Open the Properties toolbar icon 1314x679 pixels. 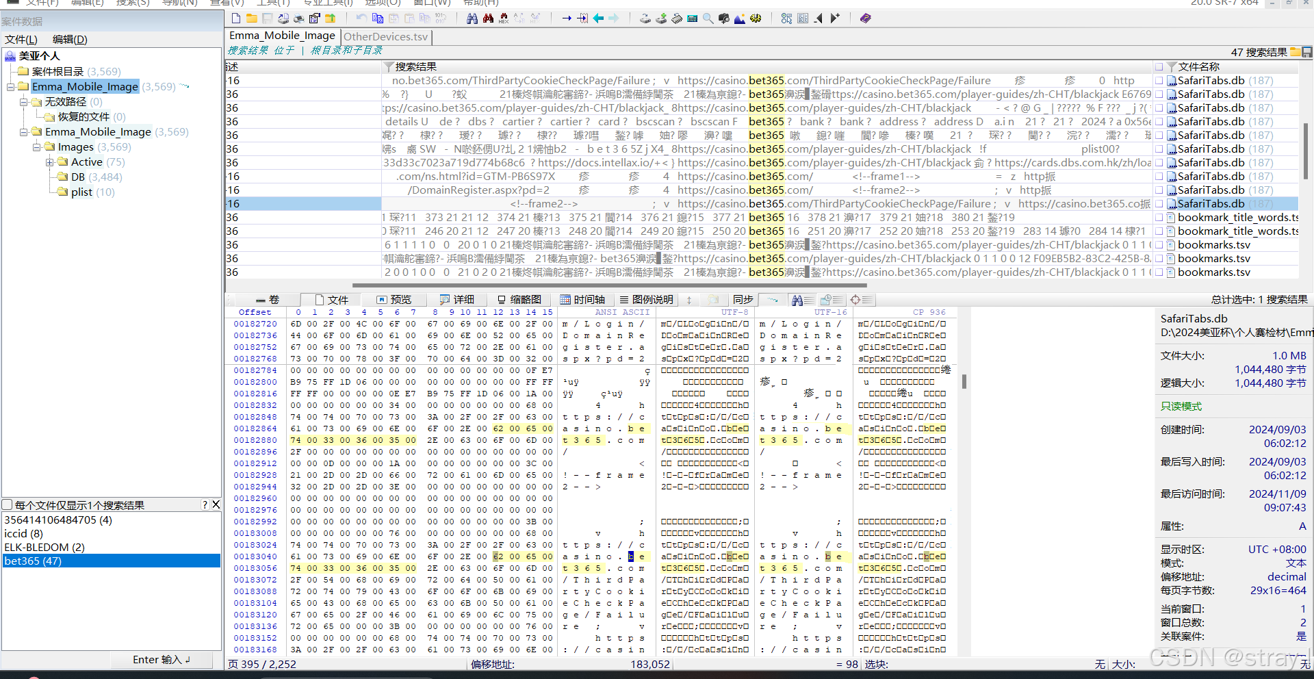314,18
